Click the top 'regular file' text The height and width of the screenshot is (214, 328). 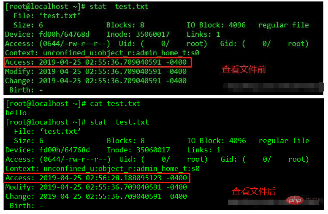tap(284, 25)
